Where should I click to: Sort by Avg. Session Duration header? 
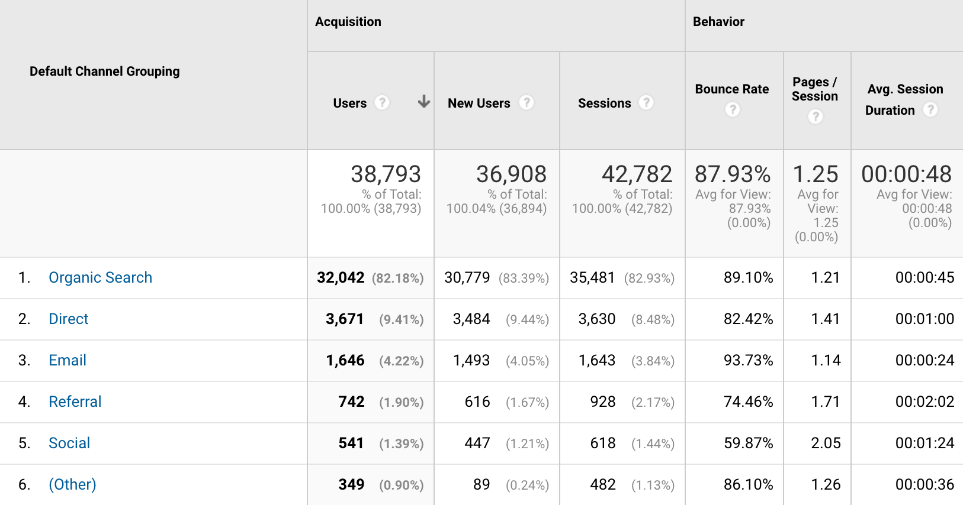[x=904, y=90]
